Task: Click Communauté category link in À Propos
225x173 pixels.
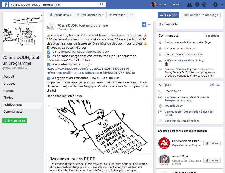Action: (173, 112)
